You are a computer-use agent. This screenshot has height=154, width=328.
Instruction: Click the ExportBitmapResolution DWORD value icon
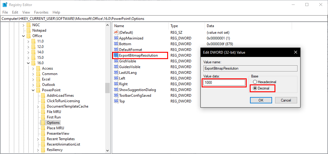pos(116,55)
